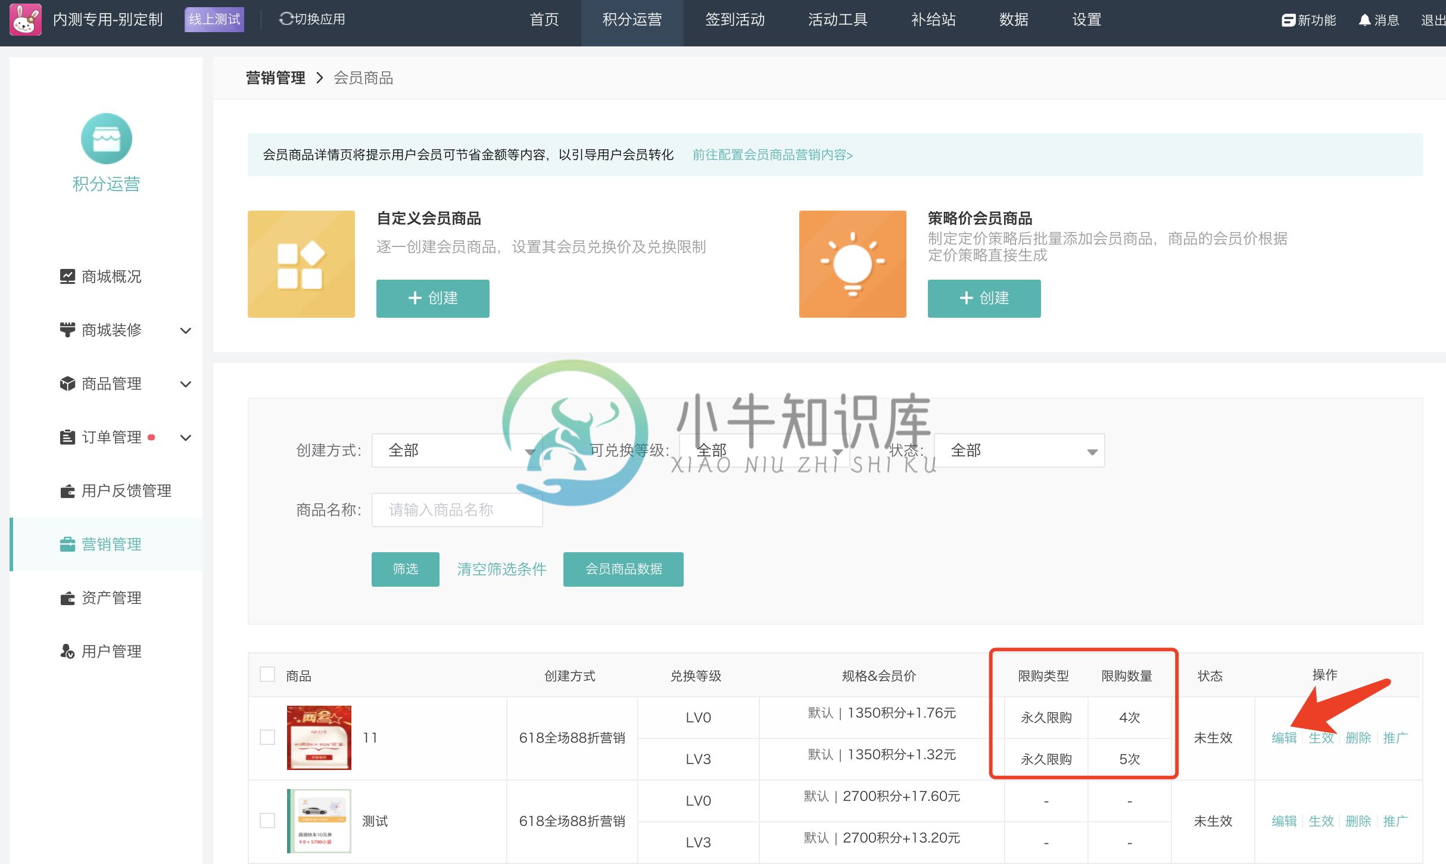Screen dimensions: 1446x864
Task: Click 营销管理 in the breadcrumb
Action: (276, 78)
